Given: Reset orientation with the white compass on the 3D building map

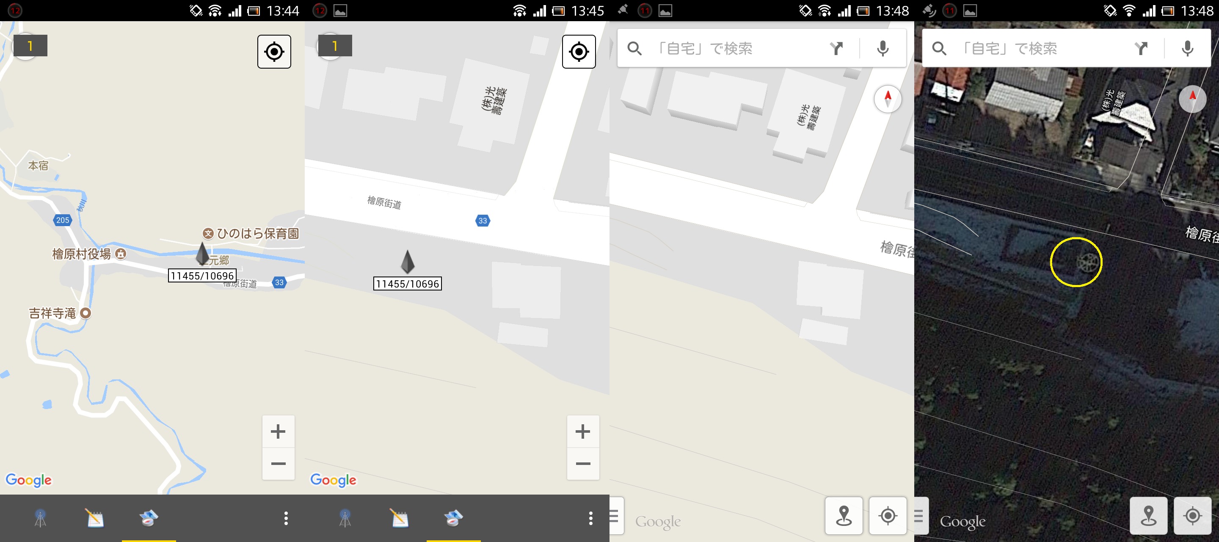Looking at the screenshot, I should coord(887,99).
